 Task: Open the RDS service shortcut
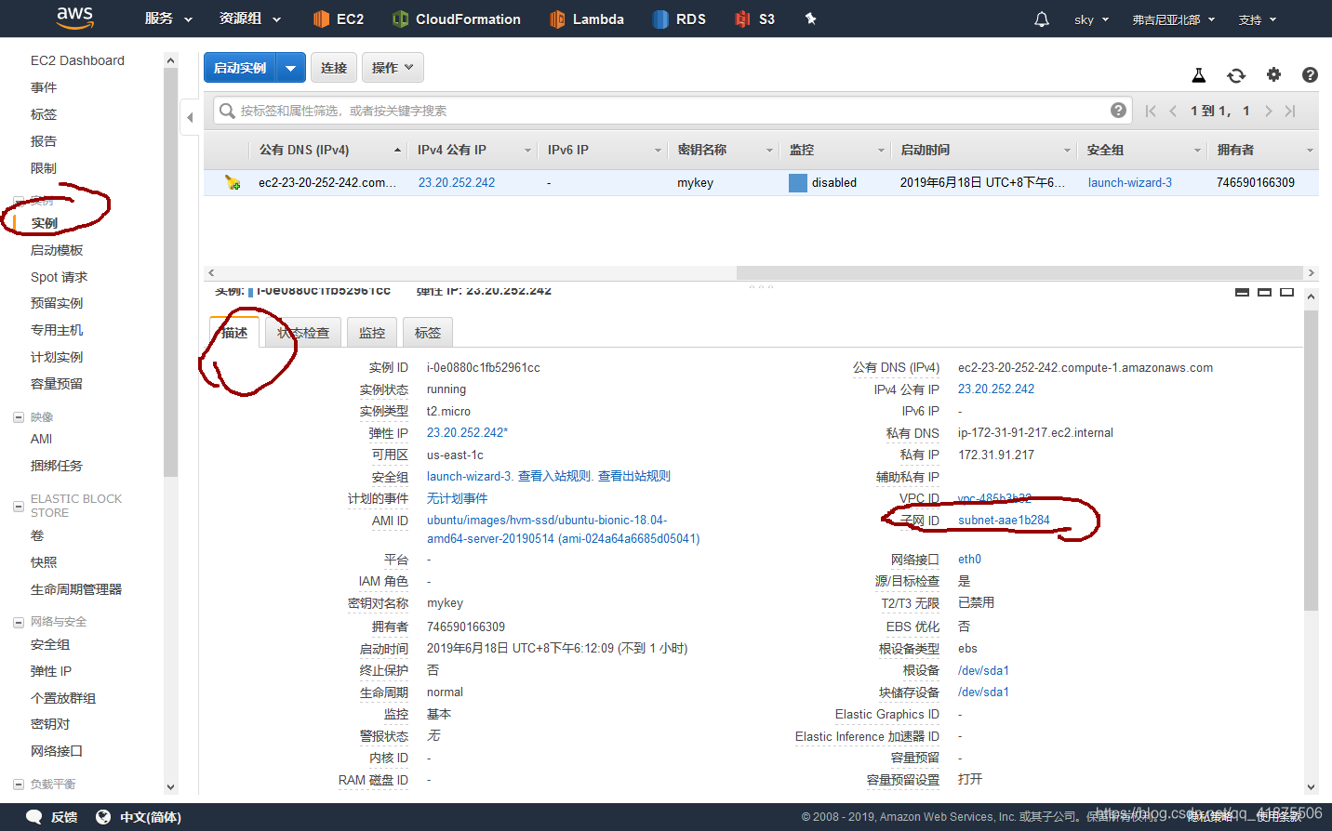pyautogui.click(x=678, y=19)
